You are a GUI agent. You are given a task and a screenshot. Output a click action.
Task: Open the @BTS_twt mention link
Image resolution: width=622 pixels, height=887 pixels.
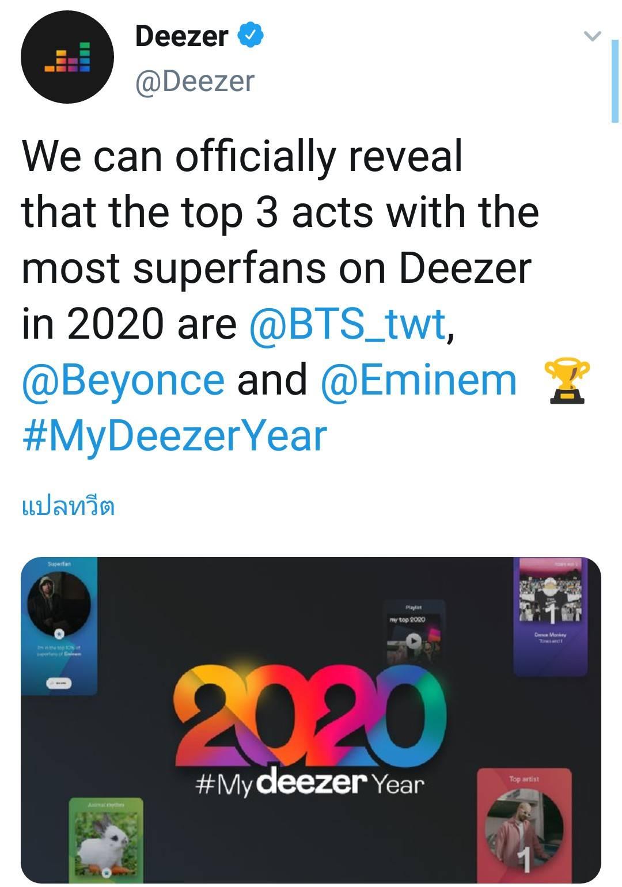347,324
